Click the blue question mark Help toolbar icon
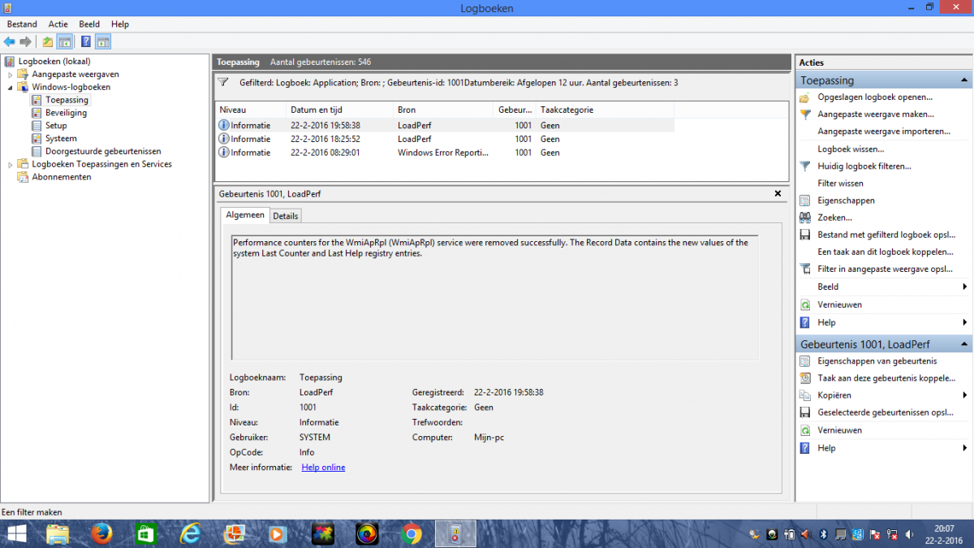 86,41
